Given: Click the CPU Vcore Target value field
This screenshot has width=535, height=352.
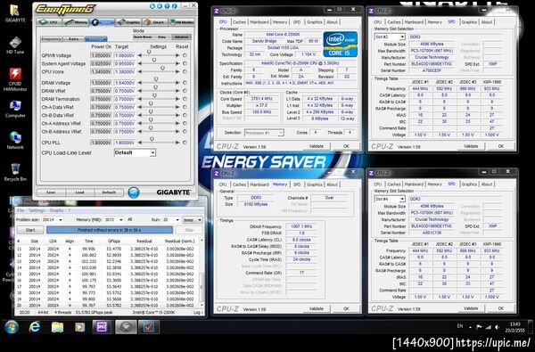Looking at the screenshot, I should tap(125, 71).
